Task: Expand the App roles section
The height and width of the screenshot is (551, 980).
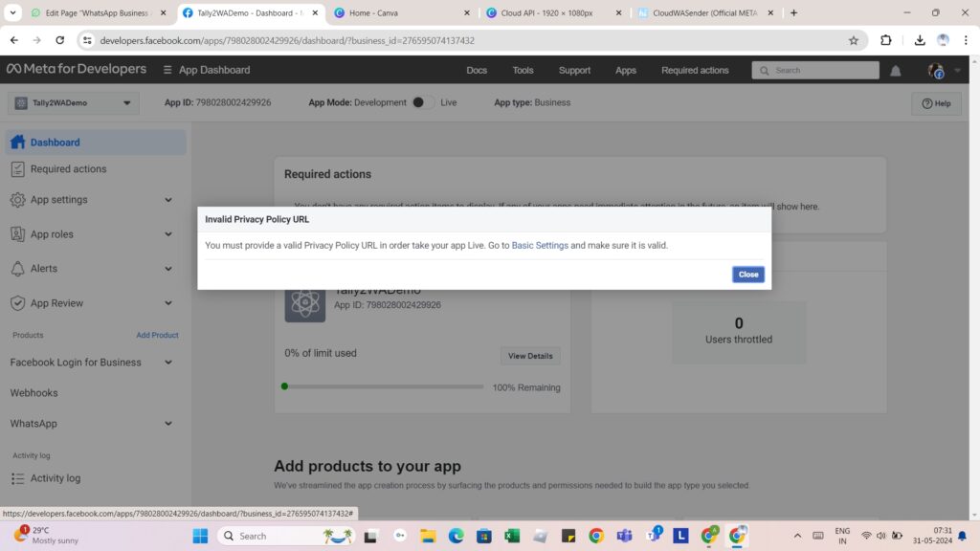Action: coord(168,234)
